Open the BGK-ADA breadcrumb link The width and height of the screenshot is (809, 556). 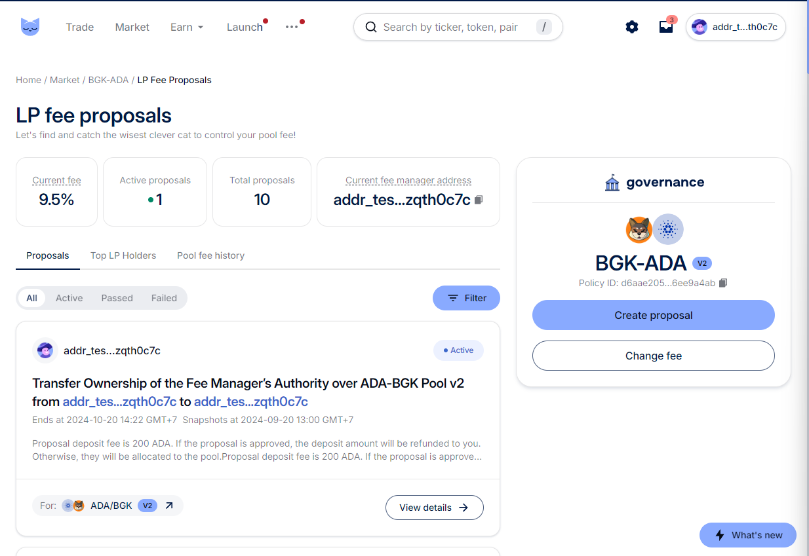pyautogui.click(x=108, y=80)
